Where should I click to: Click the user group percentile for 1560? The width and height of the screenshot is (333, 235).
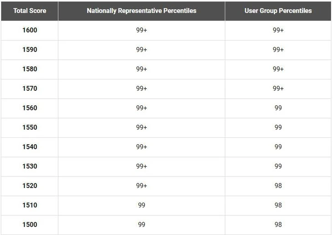coord(278,108)
